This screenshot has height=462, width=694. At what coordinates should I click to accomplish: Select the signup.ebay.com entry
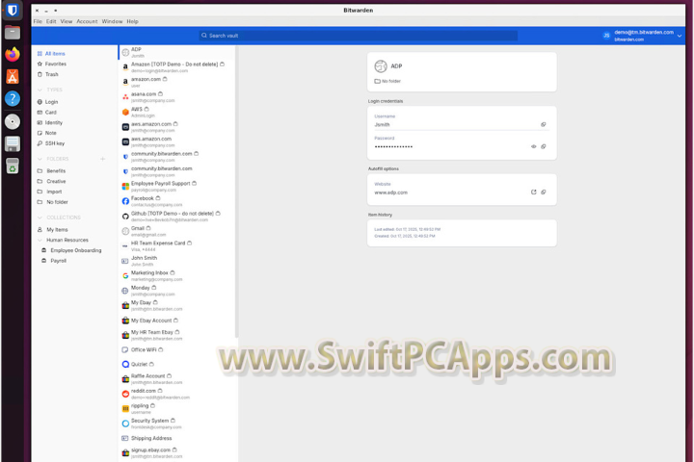[177, 452]
